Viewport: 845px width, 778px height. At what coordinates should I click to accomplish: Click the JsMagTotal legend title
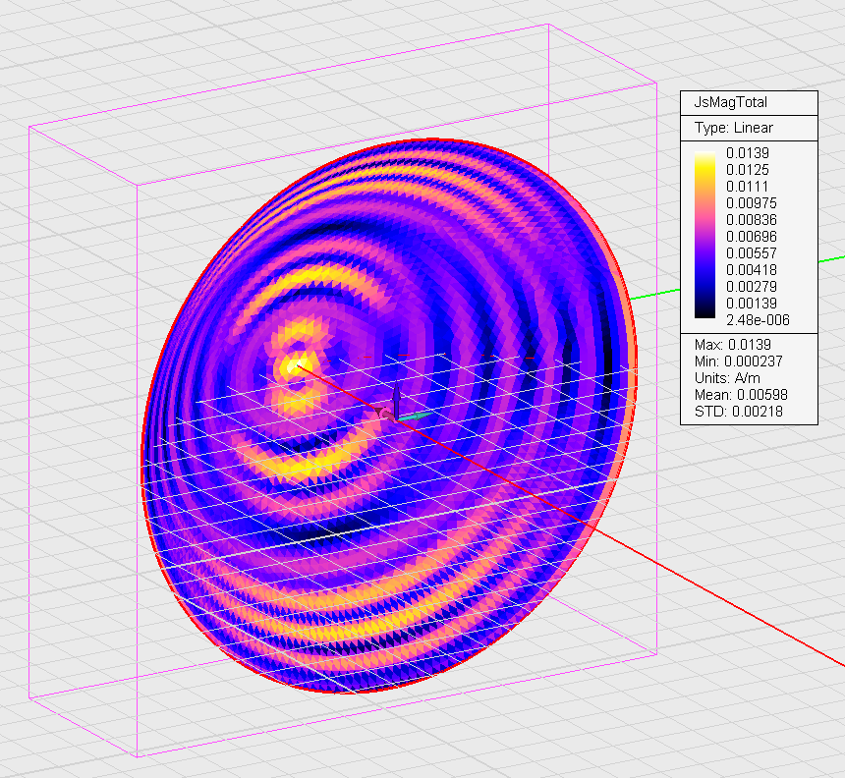(x=731, y=102)
